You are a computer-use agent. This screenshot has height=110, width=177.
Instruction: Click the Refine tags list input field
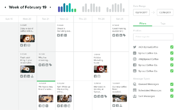(153, 37)
